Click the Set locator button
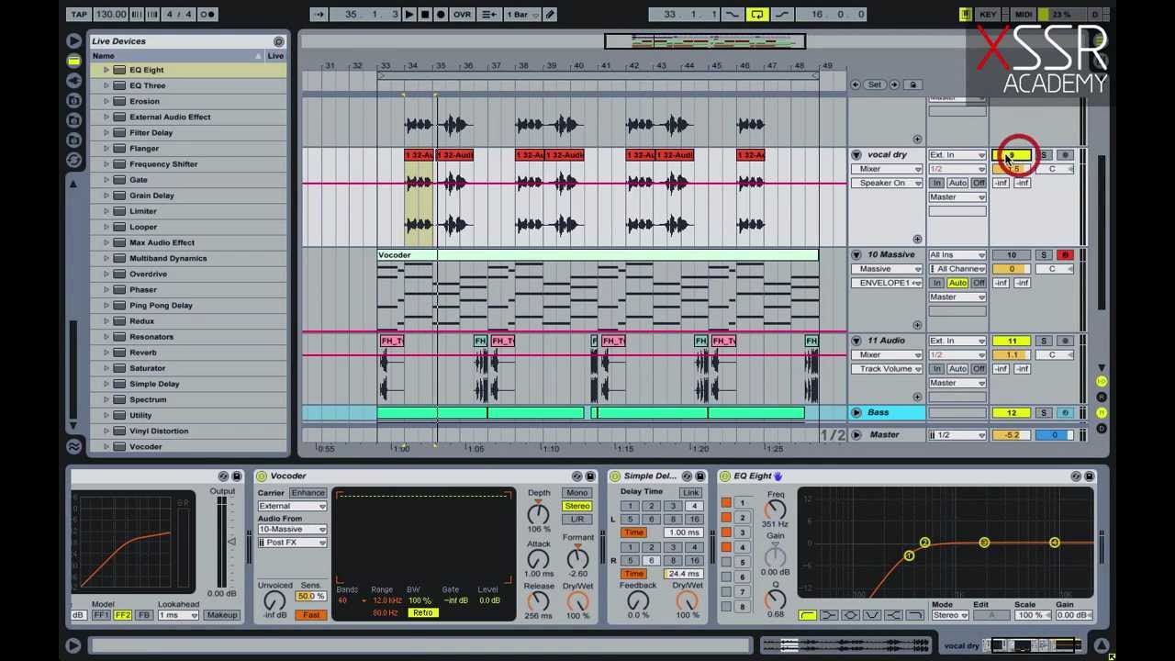 pyautogui.click(x=875, y=84)
